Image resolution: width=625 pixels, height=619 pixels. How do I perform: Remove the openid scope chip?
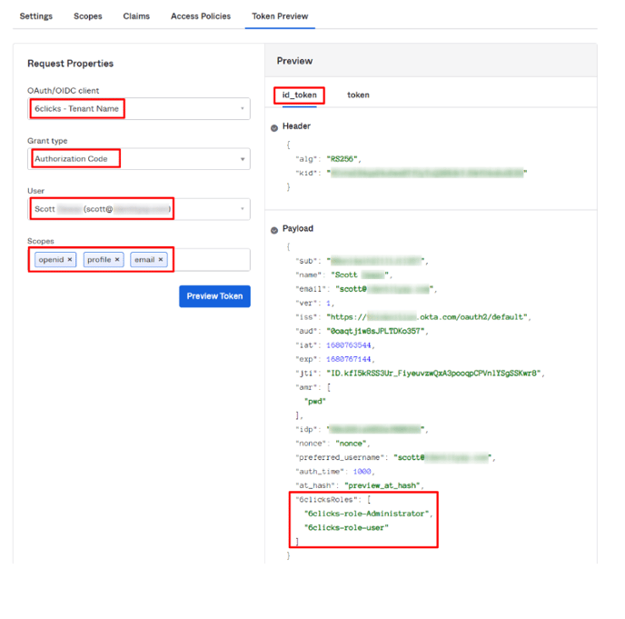pos(70,259)
